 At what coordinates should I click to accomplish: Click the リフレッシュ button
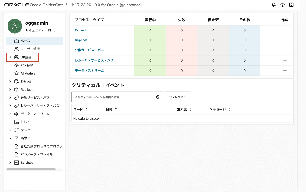coord(177,97)
